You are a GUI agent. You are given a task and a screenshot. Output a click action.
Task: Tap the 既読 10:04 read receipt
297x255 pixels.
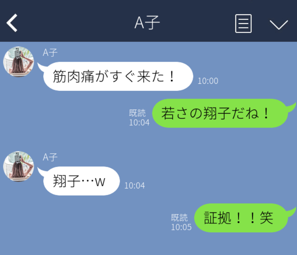[x=139, y=118]
